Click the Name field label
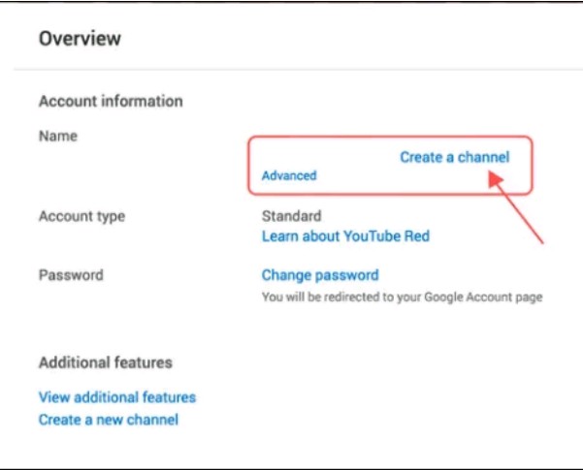 point(58,137)
